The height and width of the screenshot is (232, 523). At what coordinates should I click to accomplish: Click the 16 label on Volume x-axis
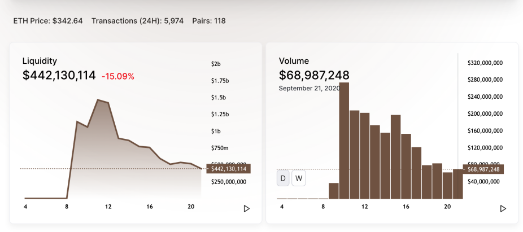point(406,207)
